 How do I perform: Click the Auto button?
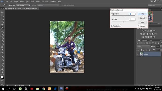[142, 22]
